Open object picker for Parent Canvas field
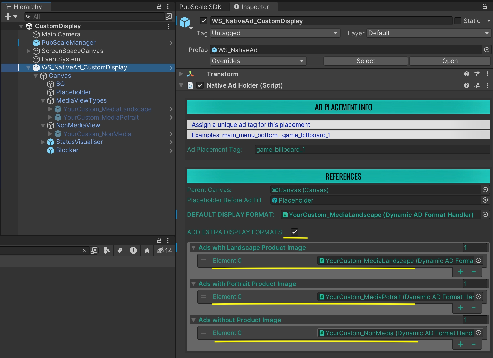The image size is (493, 358). pos(485,190)
